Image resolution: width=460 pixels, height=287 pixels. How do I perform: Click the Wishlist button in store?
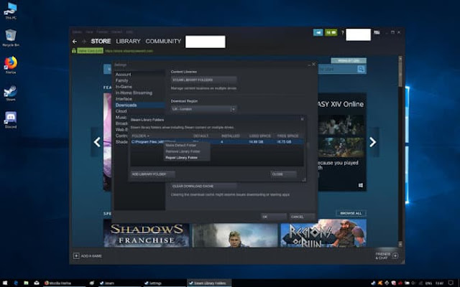tap(349, 60)
